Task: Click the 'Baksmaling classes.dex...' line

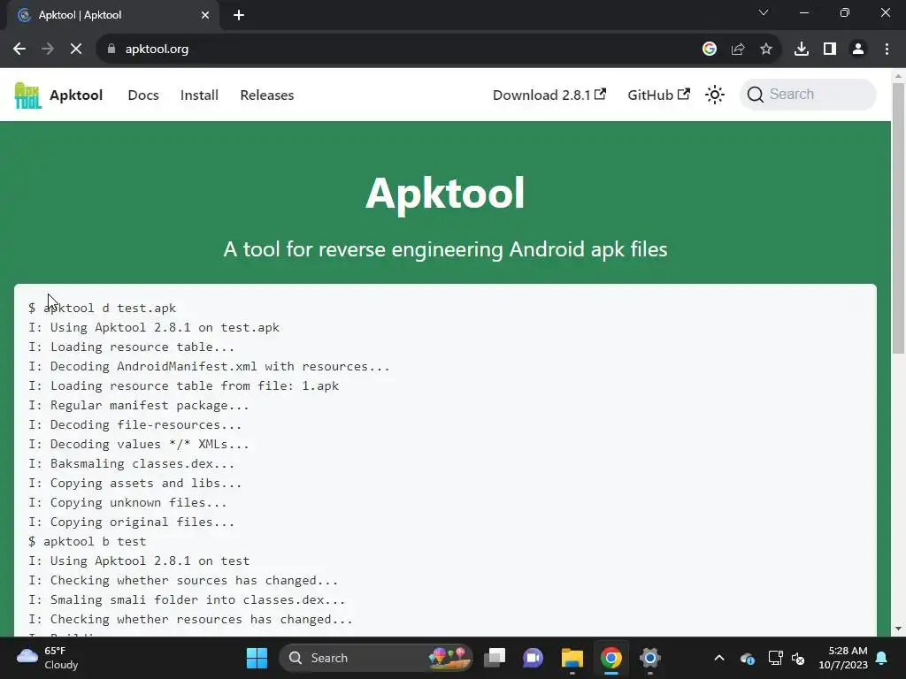Action: (x=132, y=463)
